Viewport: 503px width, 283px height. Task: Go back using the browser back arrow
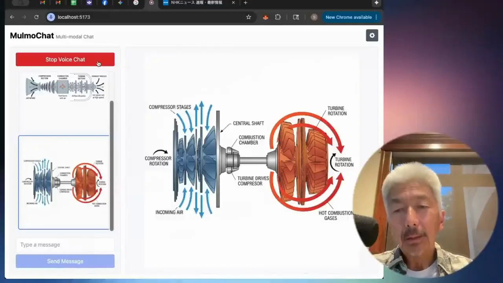click(12, 17)
